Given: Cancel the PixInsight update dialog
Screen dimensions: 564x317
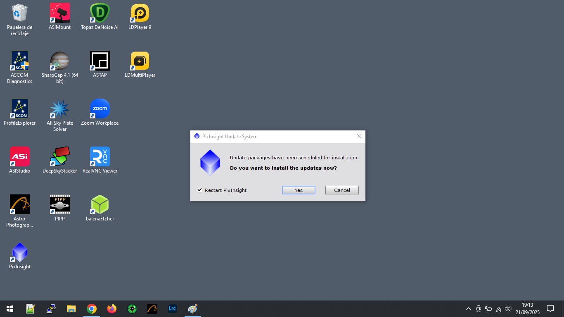Looking at the screenshot, I should 342,190.
